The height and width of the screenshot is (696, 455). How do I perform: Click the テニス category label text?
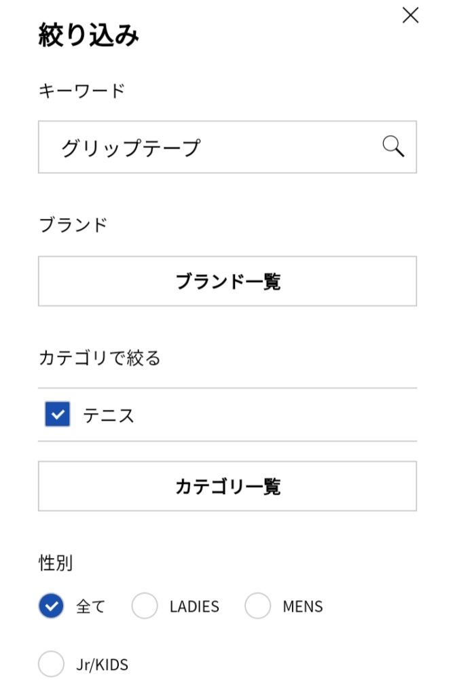coord(109,415)
